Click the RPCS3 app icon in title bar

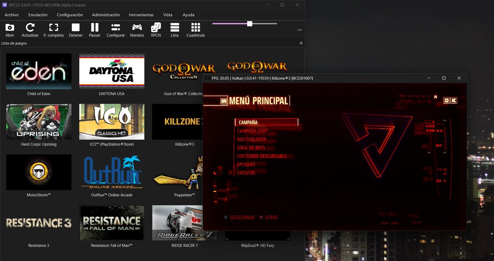click(x=5, y=5)
